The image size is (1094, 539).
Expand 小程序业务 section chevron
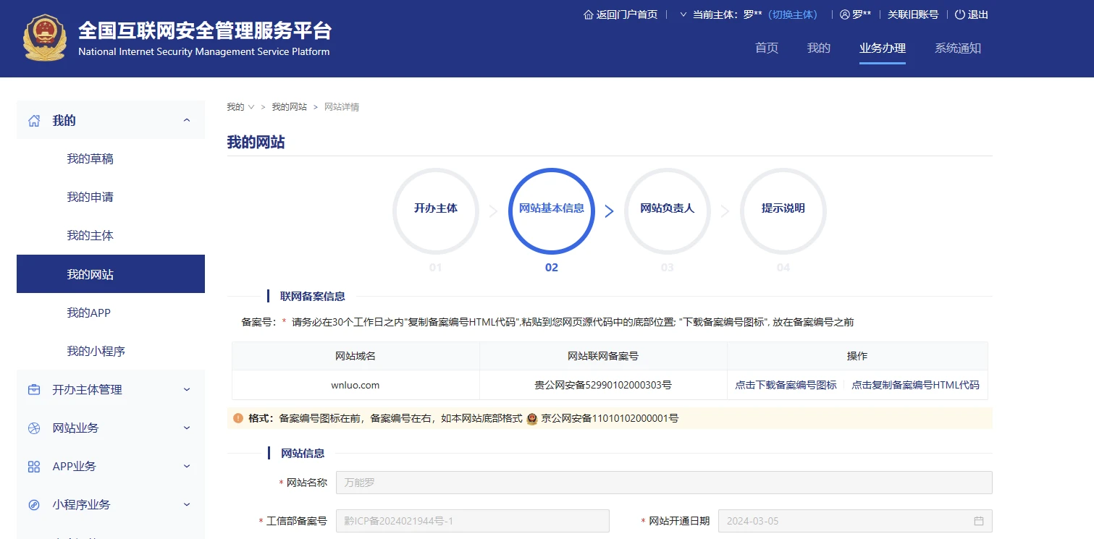[187, 504]
